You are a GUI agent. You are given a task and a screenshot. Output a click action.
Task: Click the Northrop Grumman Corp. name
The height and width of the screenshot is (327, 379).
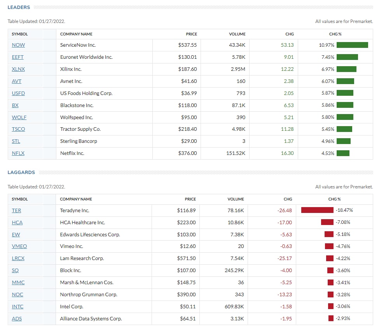point(89,295)
